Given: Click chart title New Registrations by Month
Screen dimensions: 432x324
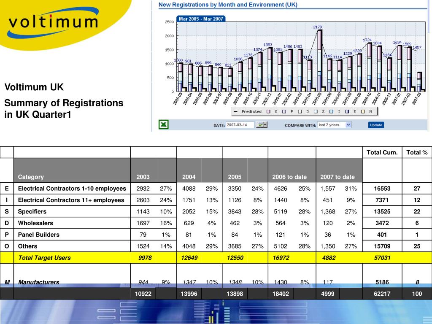Looking at the screenshot, I should (x=228, y=5).
